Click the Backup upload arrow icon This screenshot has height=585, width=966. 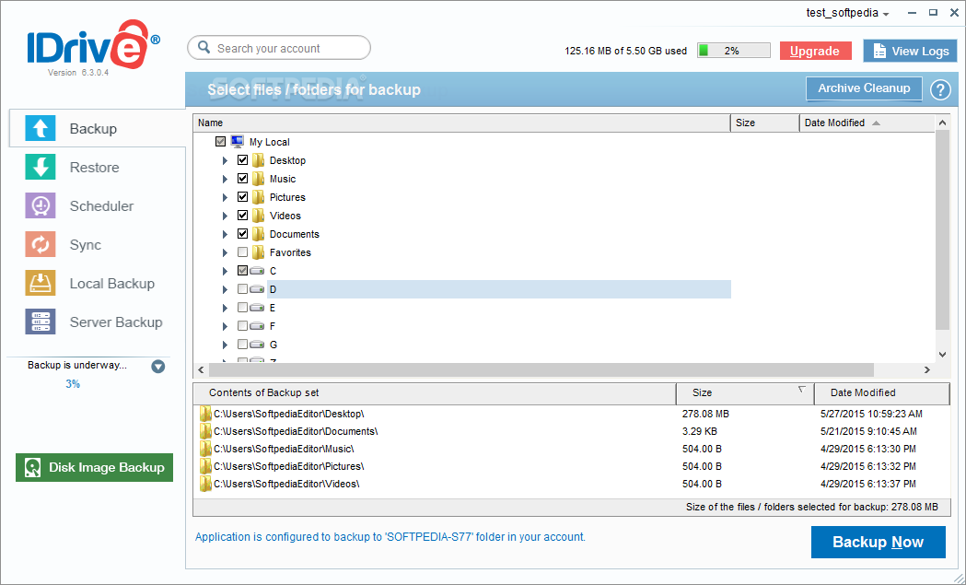pos(40,128)
